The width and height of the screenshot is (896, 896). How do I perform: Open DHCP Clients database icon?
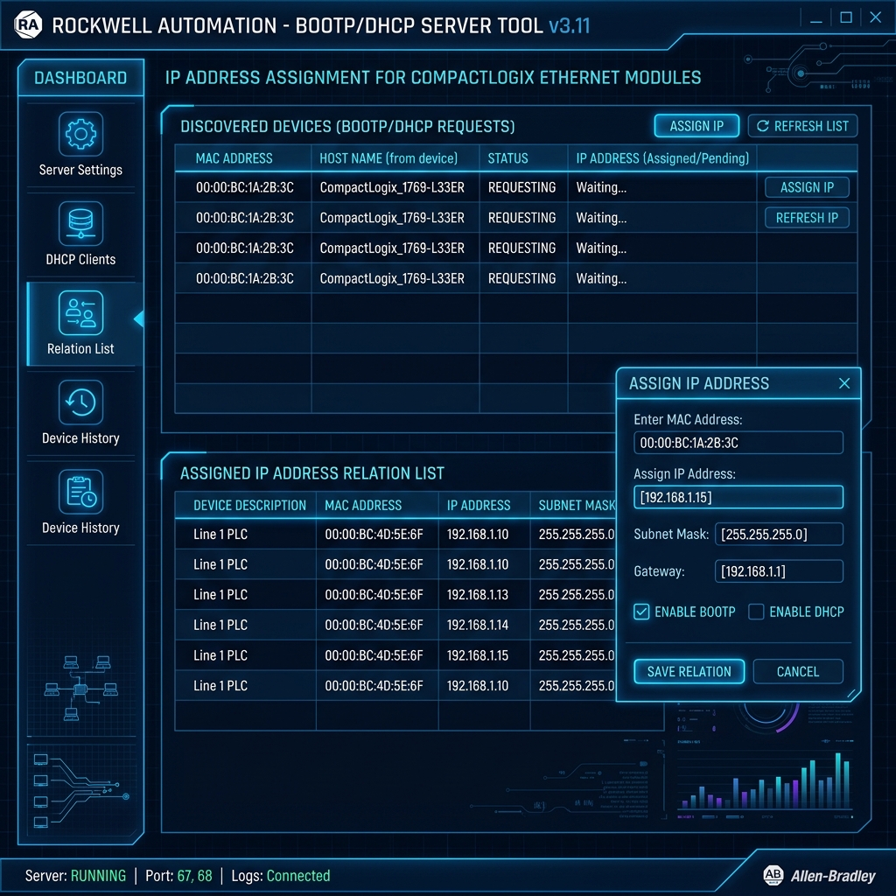(80, 223)
